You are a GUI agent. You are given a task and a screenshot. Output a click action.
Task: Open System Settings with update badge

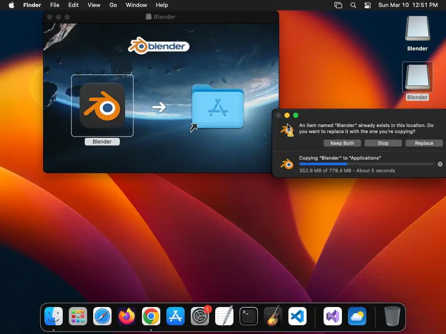pos(199,316)
